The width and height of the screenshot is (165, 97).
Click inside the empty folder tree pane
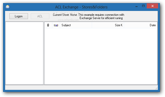pyautogui.click(x=24, y=53)
